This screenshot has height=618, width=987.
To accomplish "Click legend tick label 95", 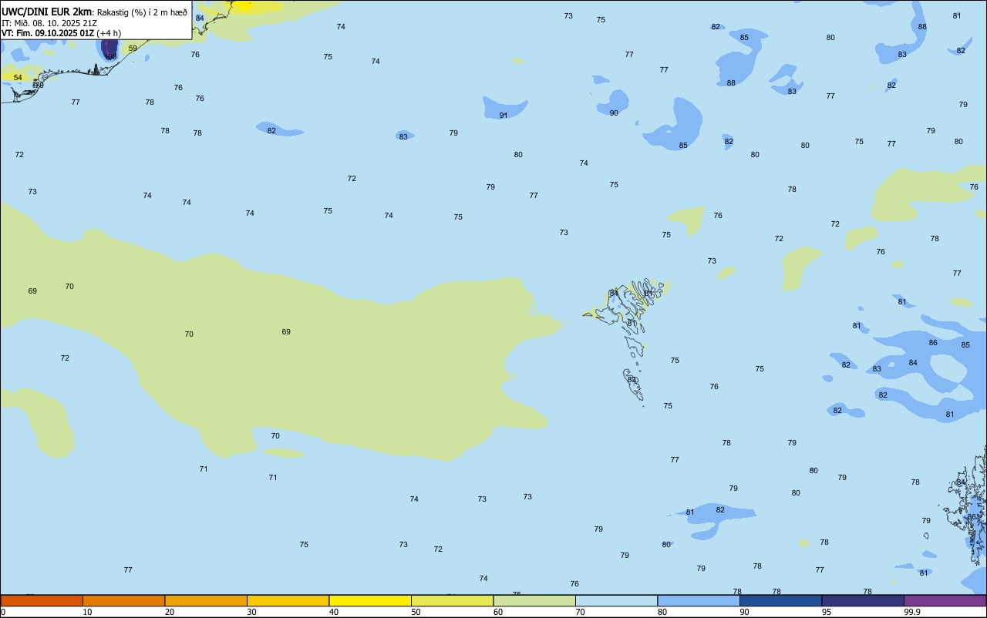I will 827,612.
